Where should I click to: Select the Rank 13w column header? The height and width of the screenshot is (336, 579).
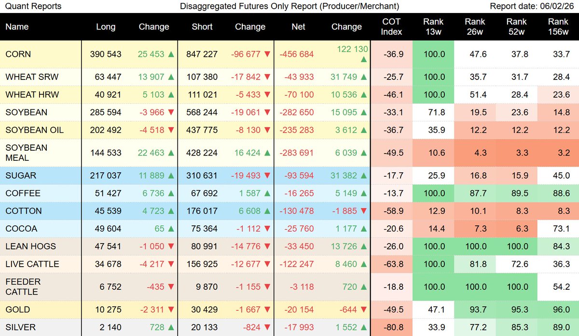pyautogui.click(x=433, y=27)
